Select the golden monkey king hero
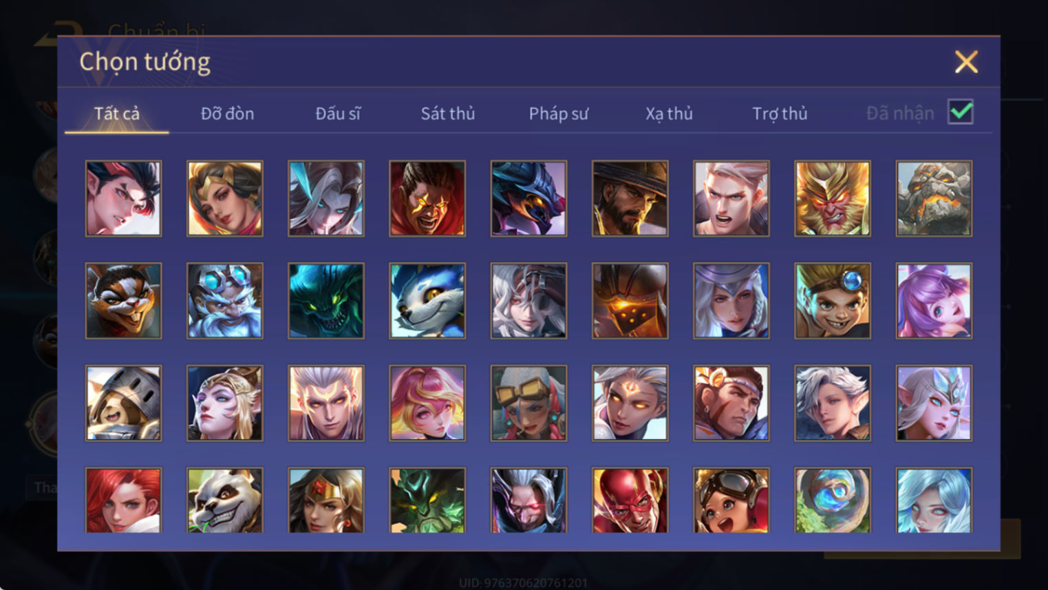Viewport: 1048px width, 590px height. [x=833, y=199]
